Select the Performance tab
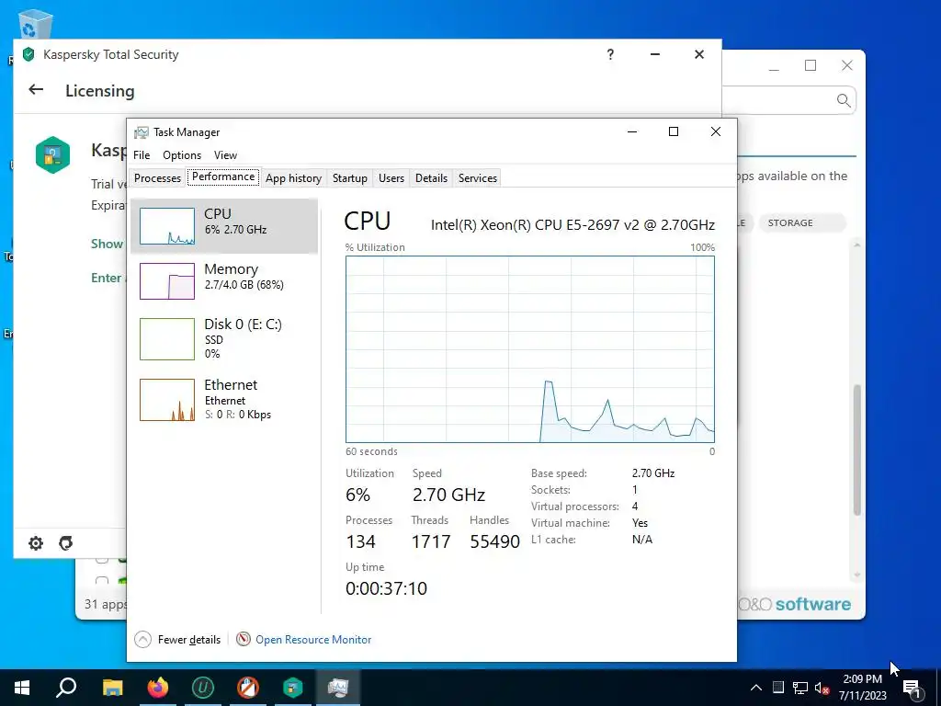The image size is (941, 706). pos(223,176)
